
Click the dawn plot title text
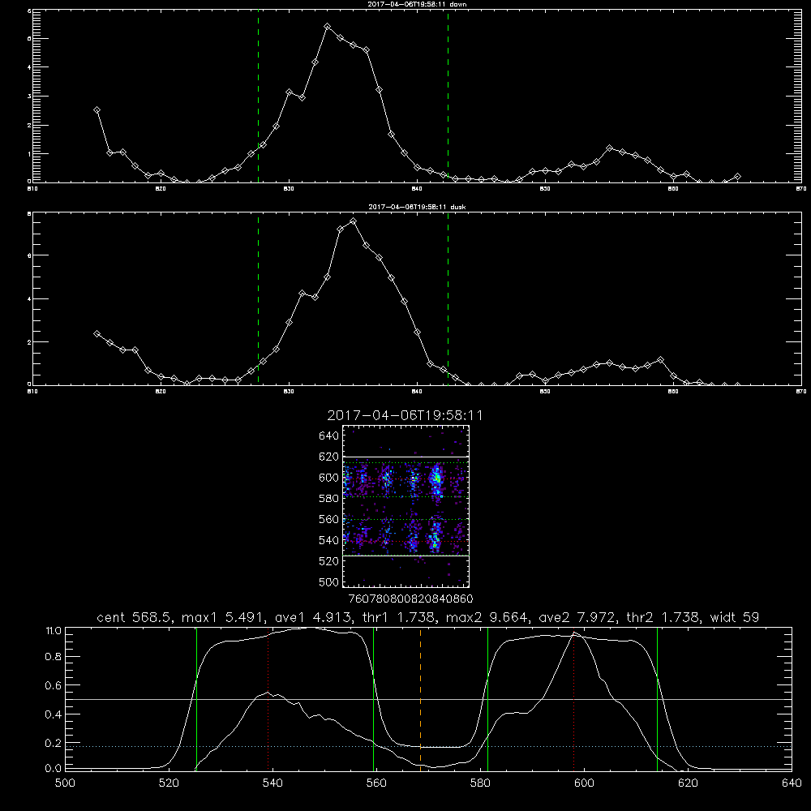click(417, 4)
